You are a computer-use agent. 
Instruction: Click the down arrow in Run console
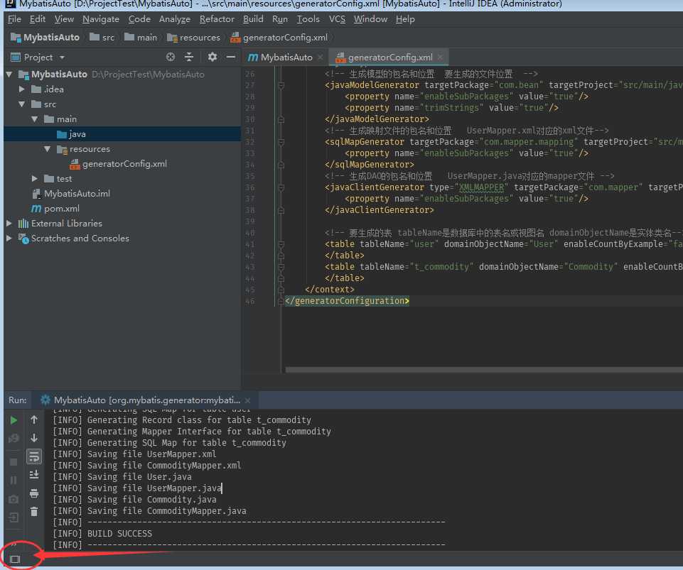coord(34,438)
